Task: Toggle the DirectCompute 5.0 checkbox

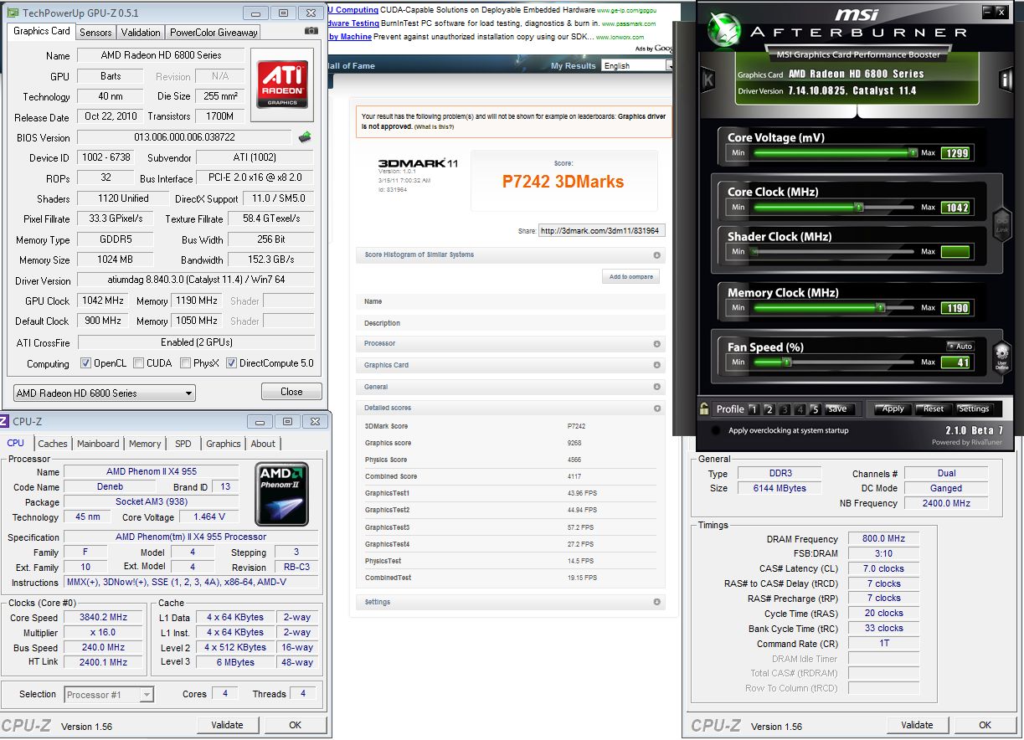Action: coord(232,363)
